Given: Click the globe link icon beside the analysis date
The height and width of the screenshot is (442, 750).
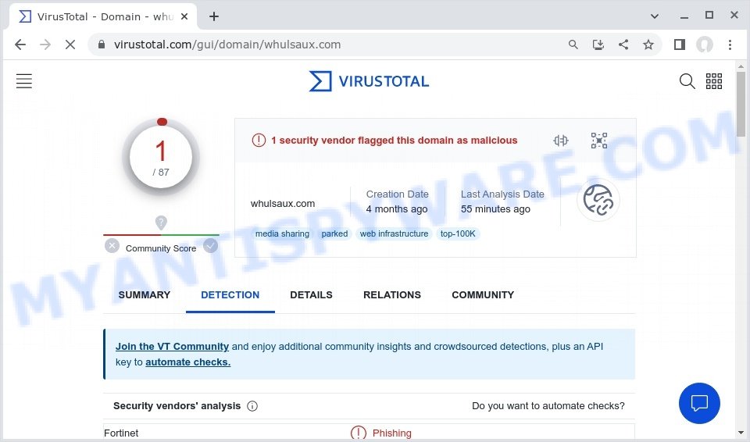Looking at the screenshot, I should [598, 200].
